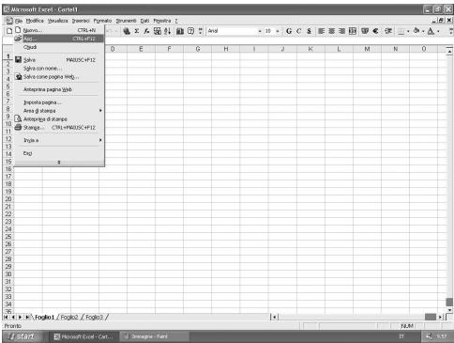The image size is (454, 343).
Task: Click the vertical scrollbar down arrow
Action: pyautogui.click(x=449, y=310)
